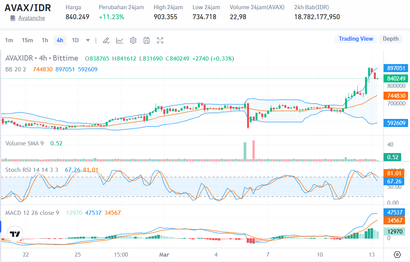Screen dimensions: 410x262
Task: Click the 34567 signal axis tag
Action: pyautogui.click(x=395, y=220)
